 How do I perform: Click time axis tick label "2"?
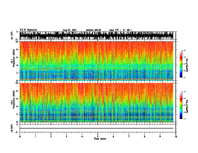pyautogui.click(x=51, y=136)
